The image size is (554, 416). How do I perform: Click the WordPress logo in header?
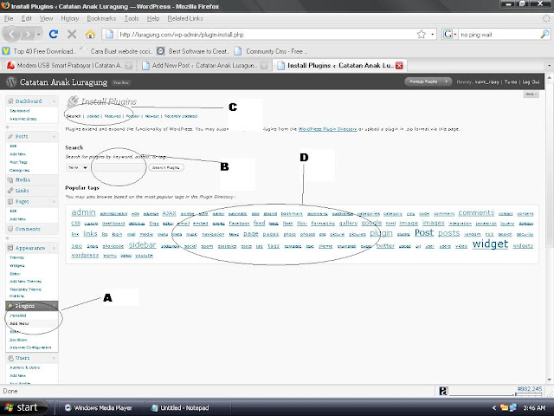[x=11, y=81]
